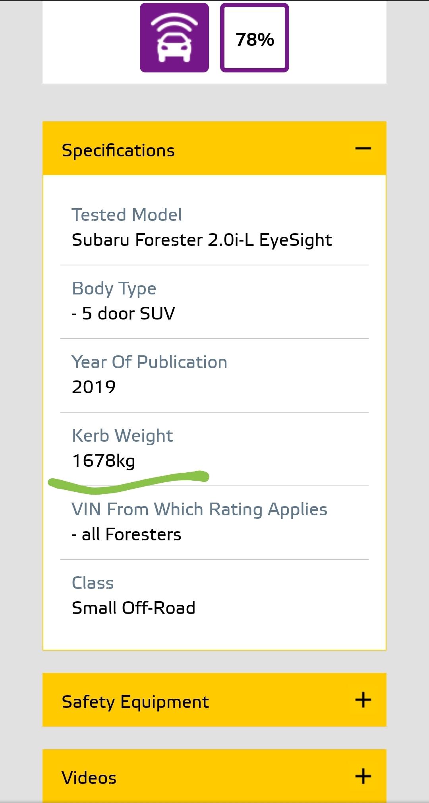Viewport: 429px width, 803px height.
Task: Click the Kerb Weight label
Action: point(122,436)
